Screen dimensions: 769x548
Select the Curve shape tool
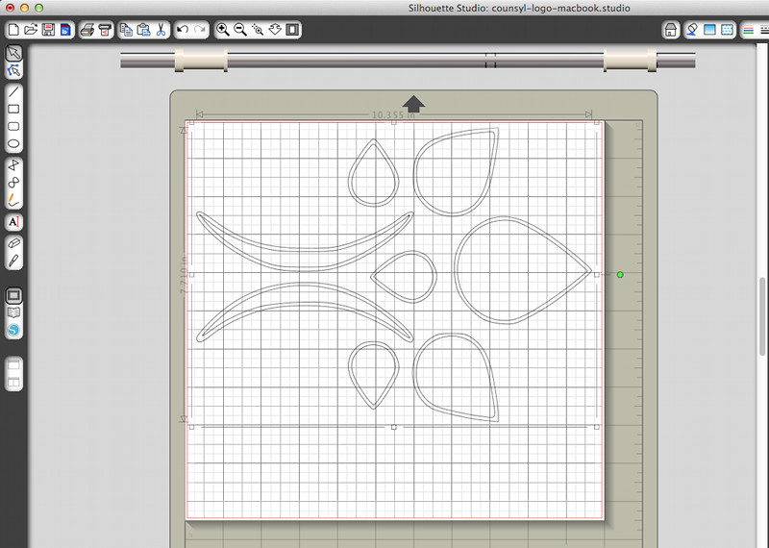point(13,183)
